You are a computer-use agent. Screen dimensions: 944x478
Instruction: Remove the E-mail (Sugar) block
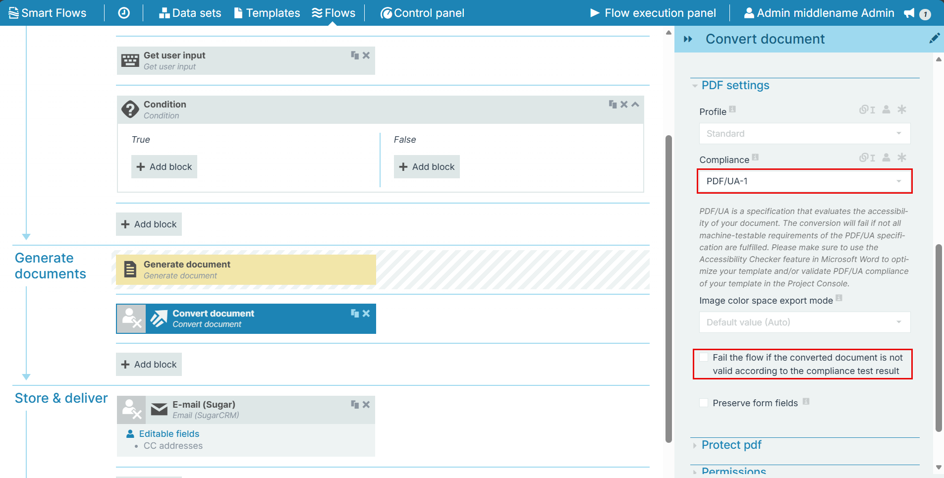(x=366, y=405)
